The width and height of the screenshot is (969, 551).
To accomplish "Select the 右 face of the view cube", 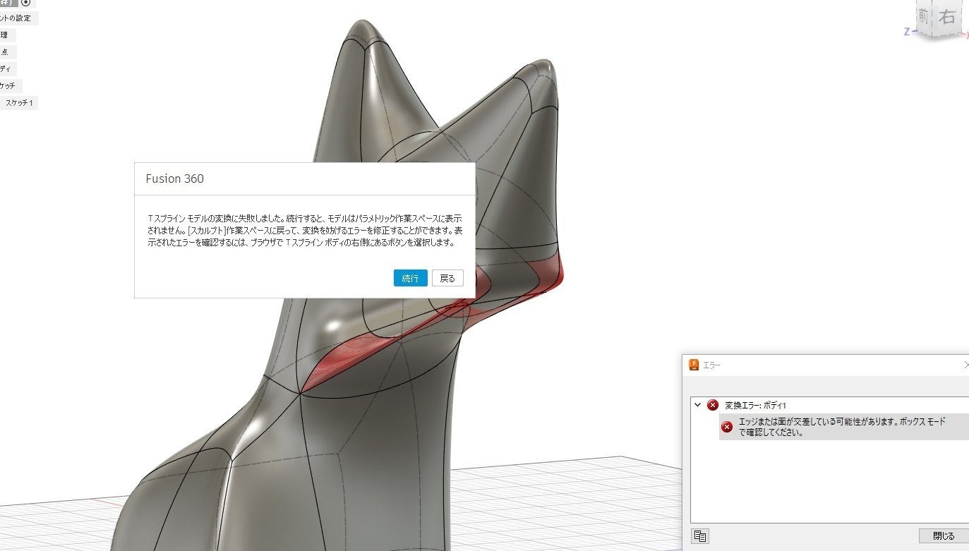I will [946, 18].
